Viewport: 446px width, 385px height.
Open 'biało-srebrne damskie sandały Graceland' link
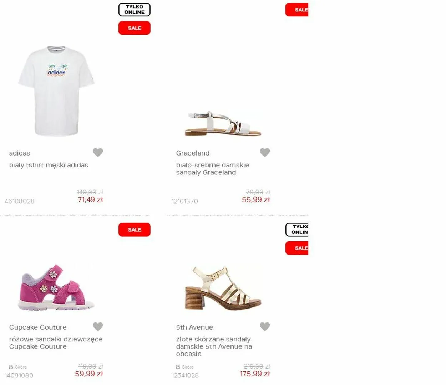tap(212, 169)
